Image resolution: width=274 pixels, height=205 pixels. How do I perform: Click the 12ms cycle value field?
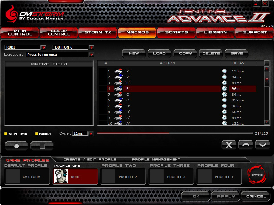[x=80, y=133]
